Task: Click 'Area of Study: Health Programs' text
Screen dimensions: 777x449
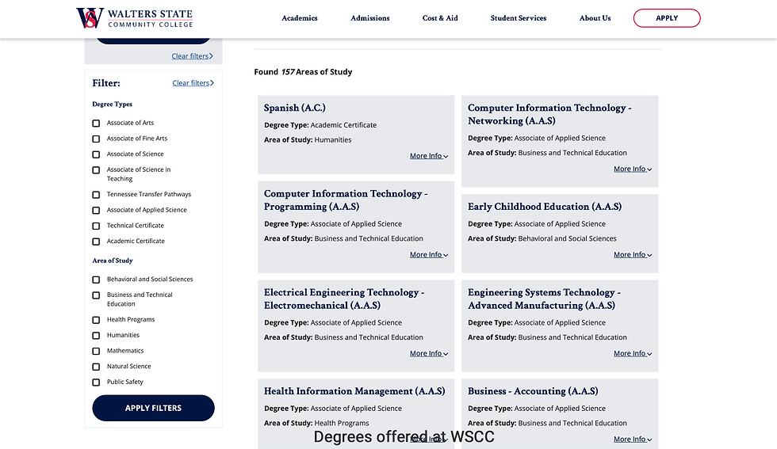Action: [x=316, y=423]
